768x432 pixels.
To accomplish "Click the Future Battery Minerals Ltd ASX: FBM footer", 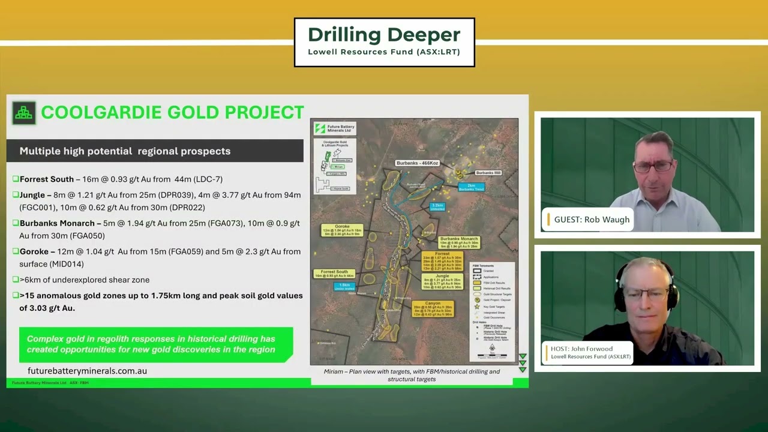I will point(50,383).
